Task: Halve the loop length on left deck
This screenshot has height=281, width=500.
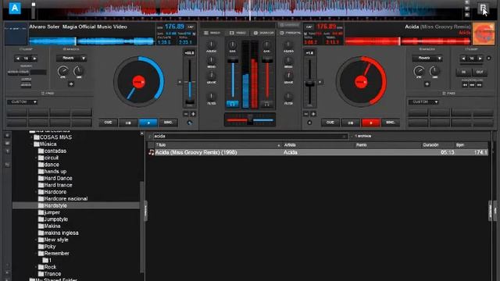Action: tap(18, 59)
